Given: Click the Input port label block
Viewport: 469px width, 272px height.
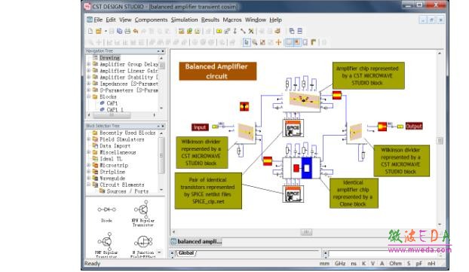Looking at the screenshot, I should click(x=200, y=127).
